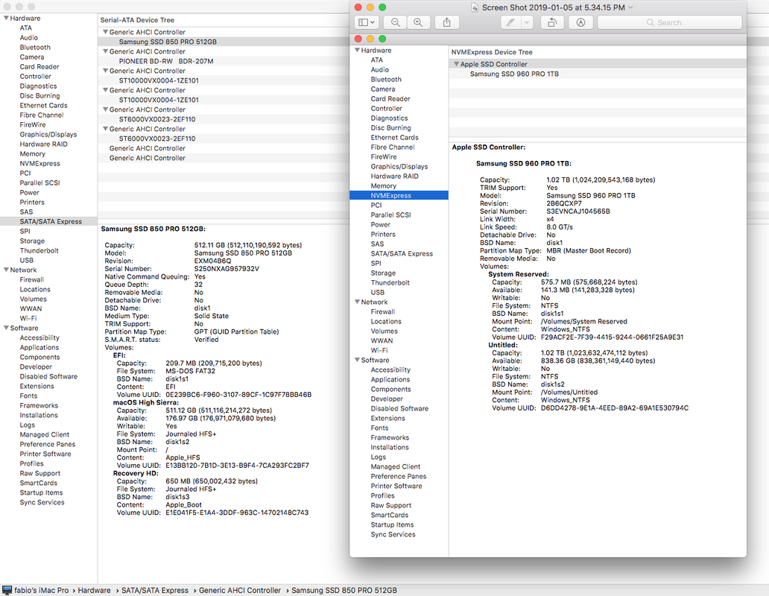Select PCI in front window sidebar
769x596 pixels.
376,206
